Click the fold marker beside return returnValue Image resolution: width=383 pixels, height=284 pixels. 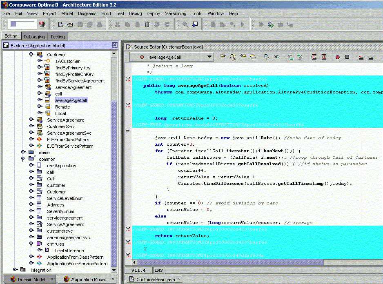tap(128, 229)
